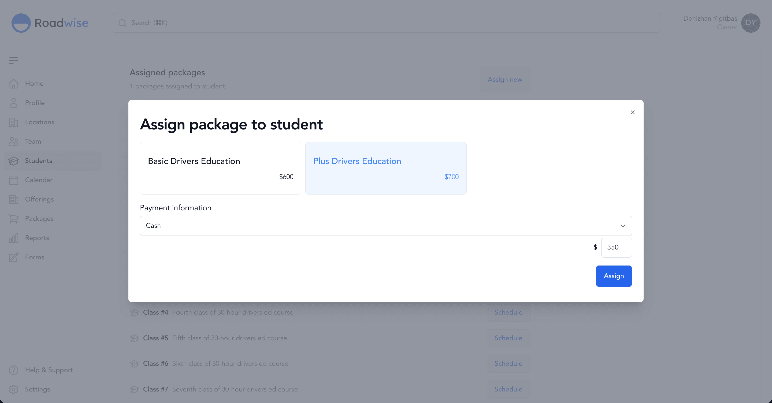Open the Cash payment method dropdown
This screenshot has width=772, height=403.
click(386, 226)
